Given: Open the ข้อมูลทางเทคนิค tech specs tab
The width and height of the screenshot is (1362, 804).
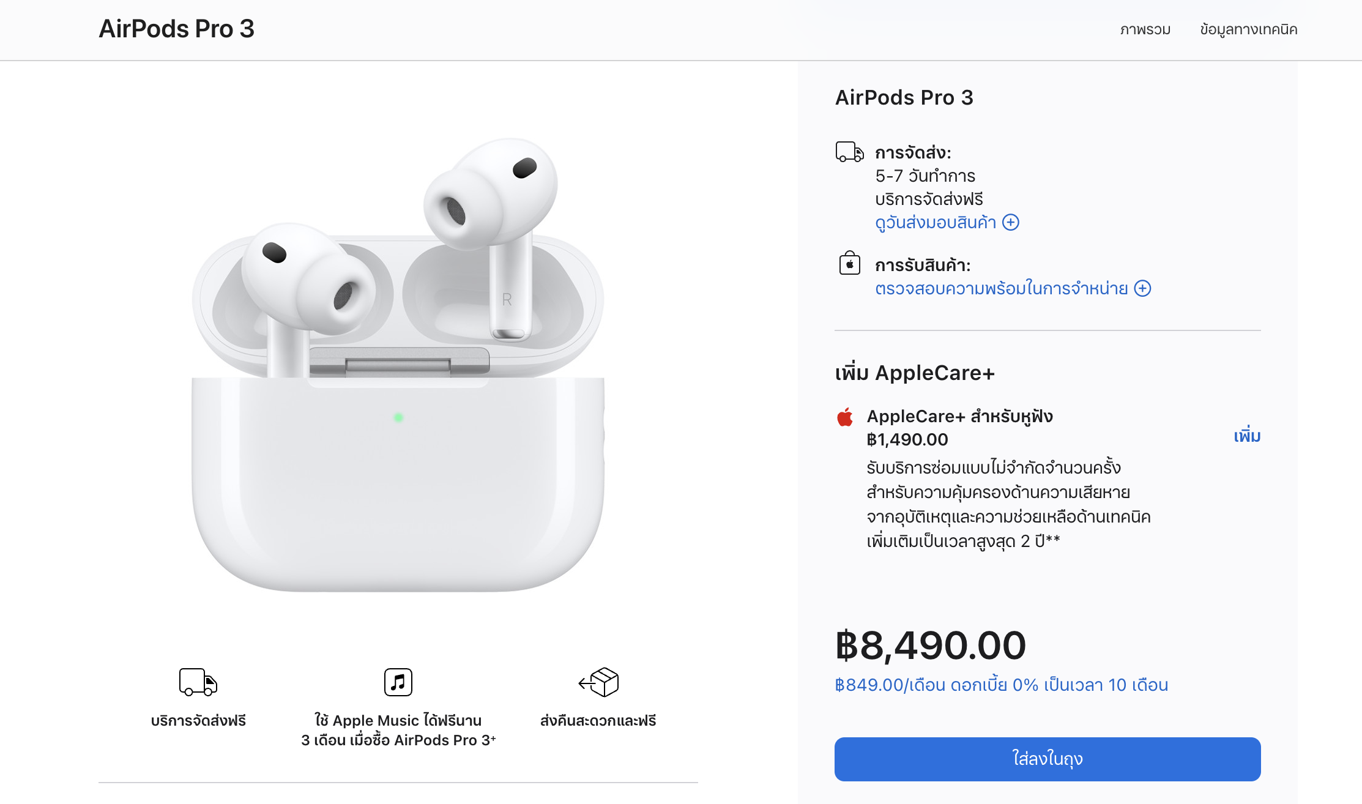Looking at the screenshot, I should pos(1248,29).
